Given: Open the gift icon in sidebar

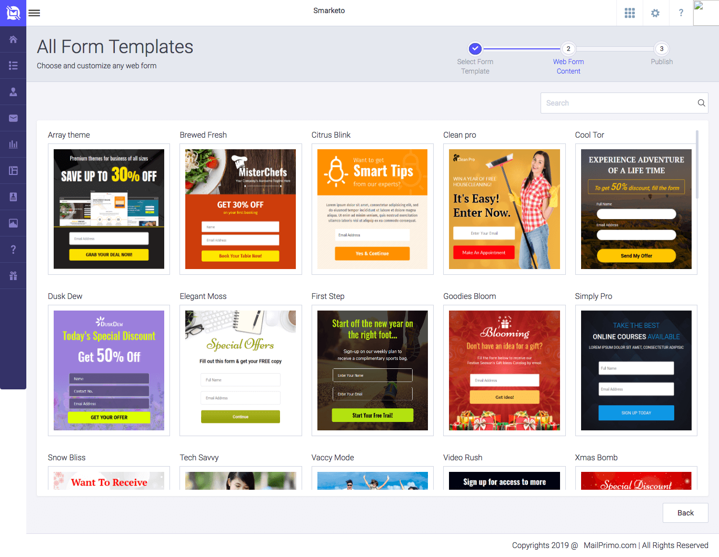Looking at the screenshot, I should pyautogui.click(x=13, y=276).
